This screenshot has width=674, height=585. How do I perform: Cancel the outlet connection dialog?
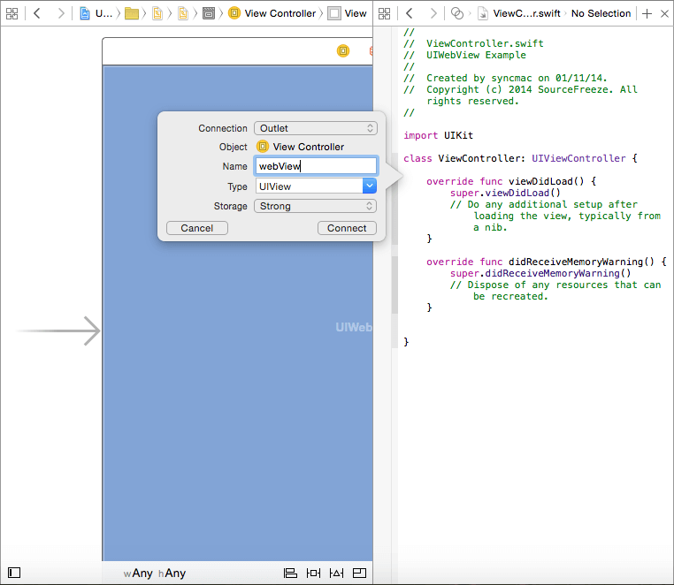[x=197, y=228]
